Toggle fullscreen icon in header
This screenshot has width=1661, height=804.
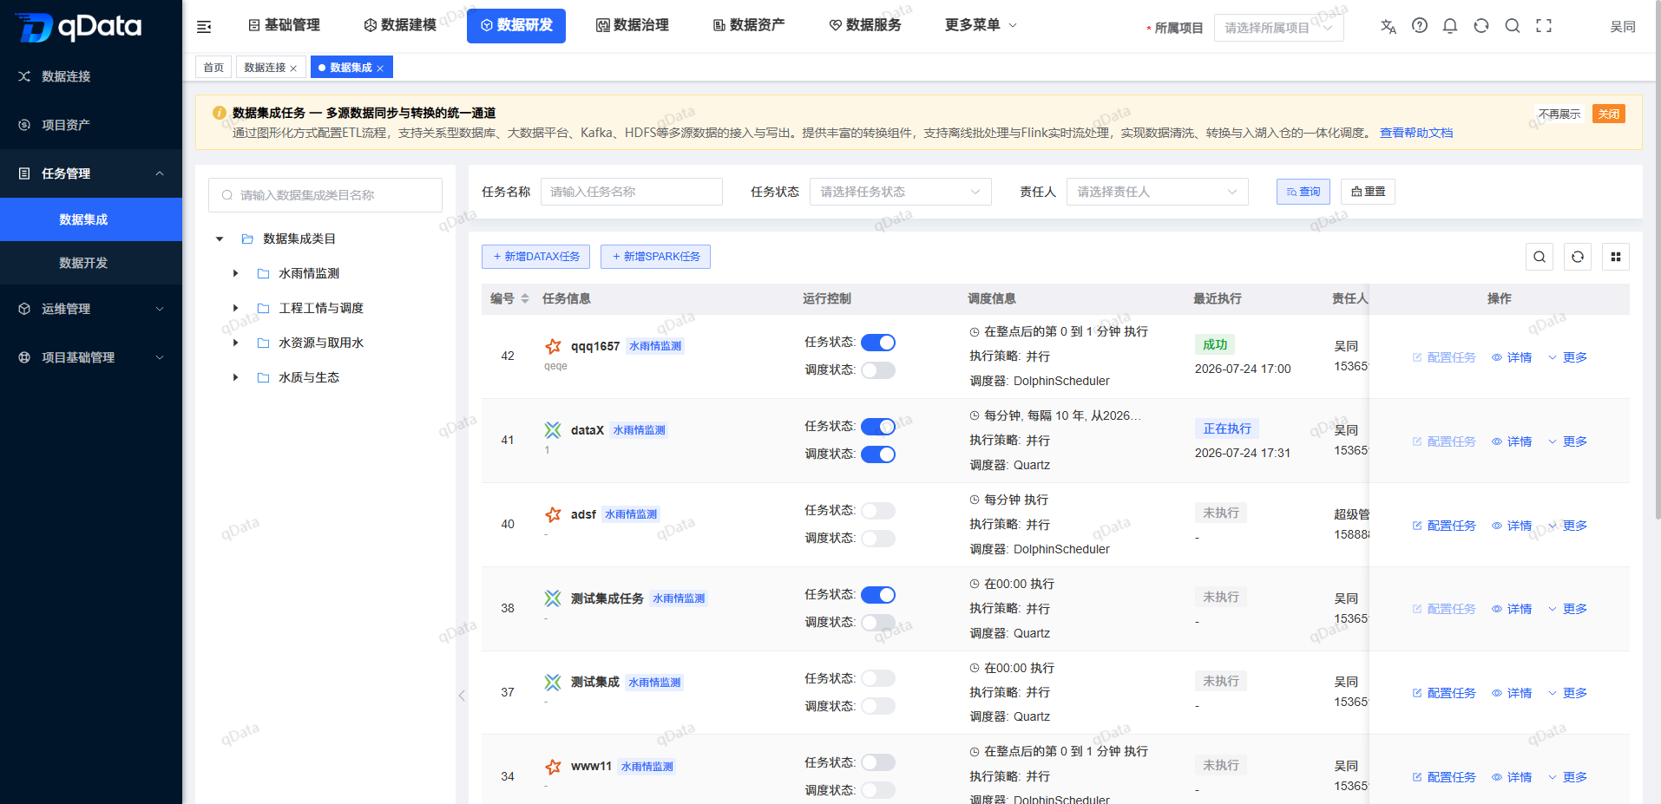click(x=1544, y=26)
